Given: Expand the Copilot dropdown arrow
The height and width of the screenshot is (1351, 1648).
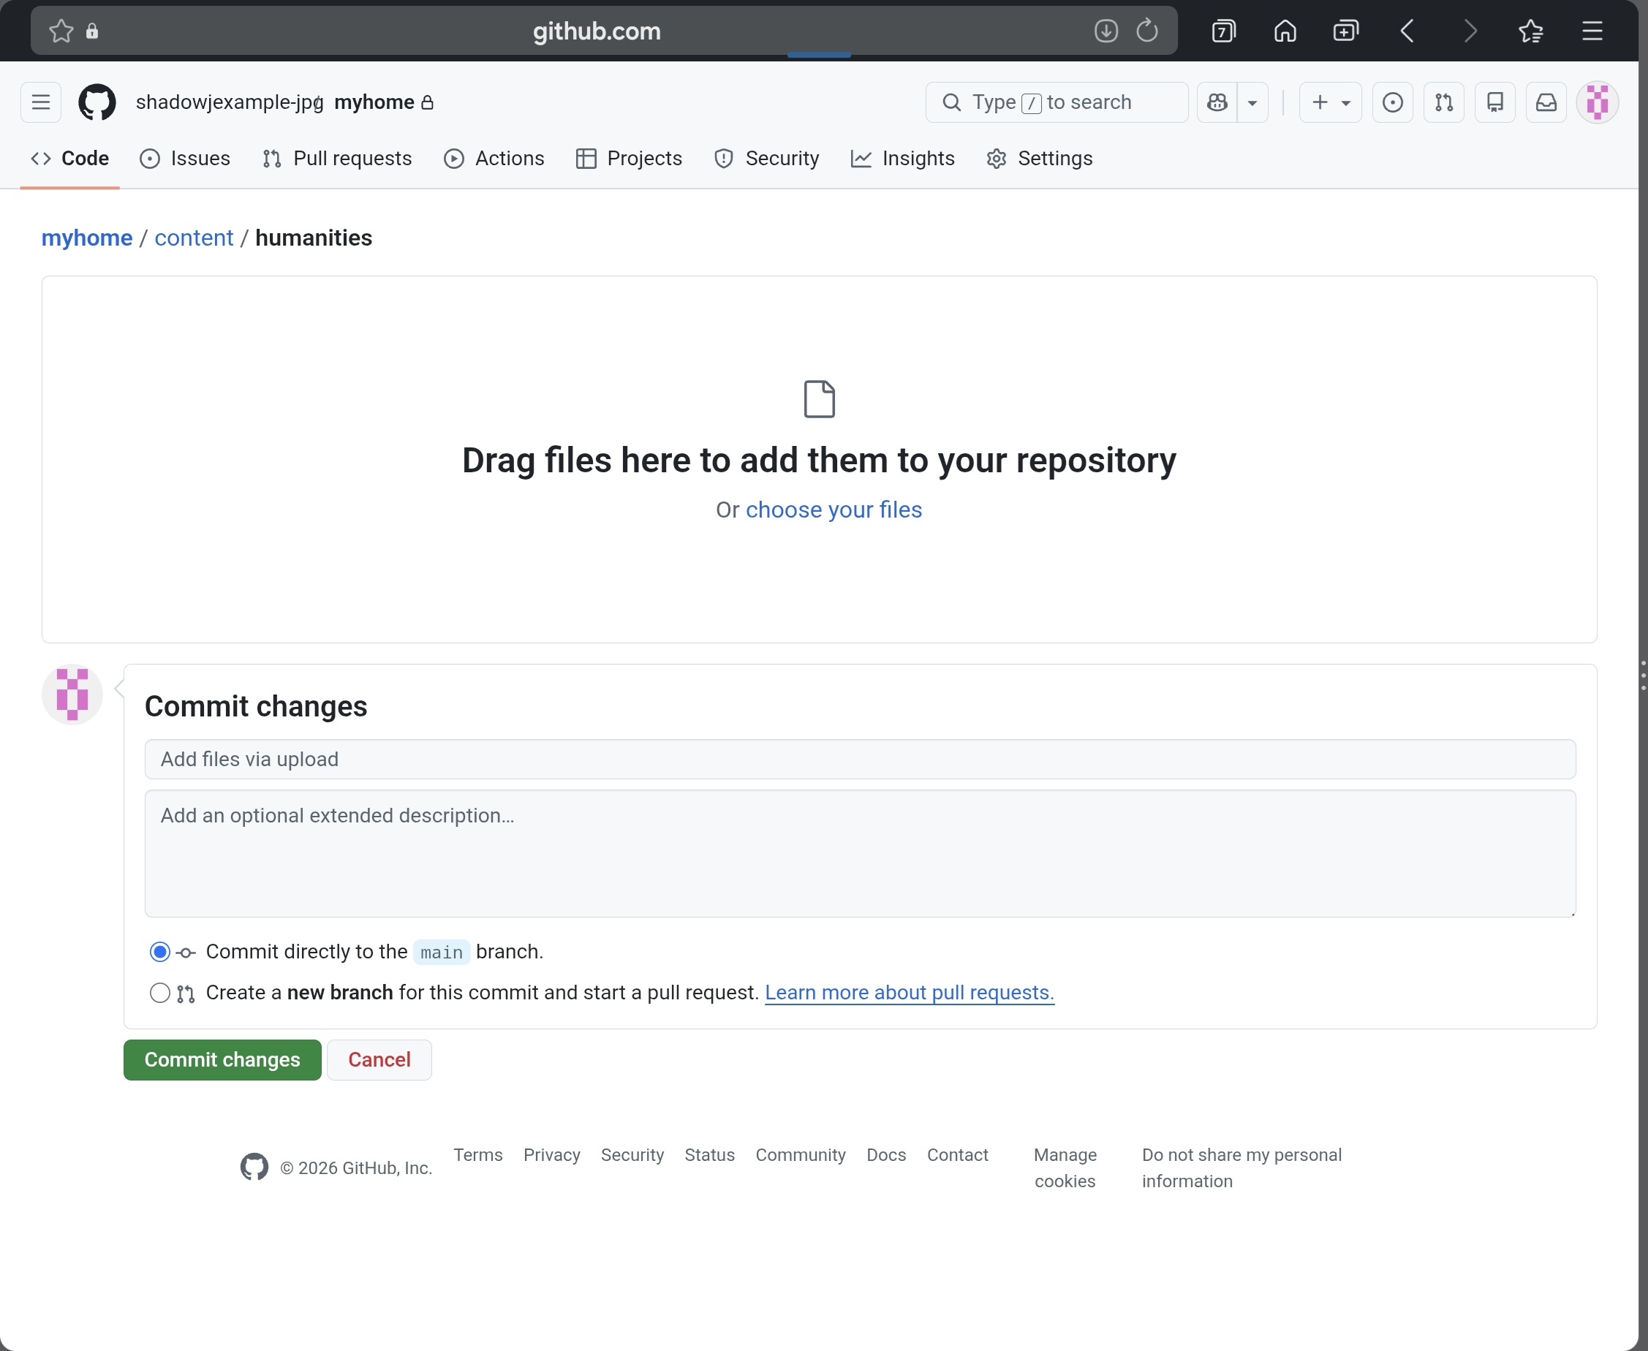Looking at the screenshot, I should pos(1252,102).
